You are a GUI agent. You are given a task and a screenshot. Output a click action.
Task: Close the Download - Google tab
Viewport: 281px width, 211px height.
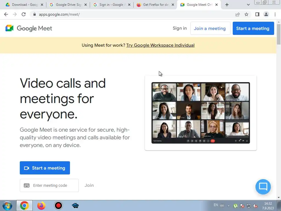(42, 5)
